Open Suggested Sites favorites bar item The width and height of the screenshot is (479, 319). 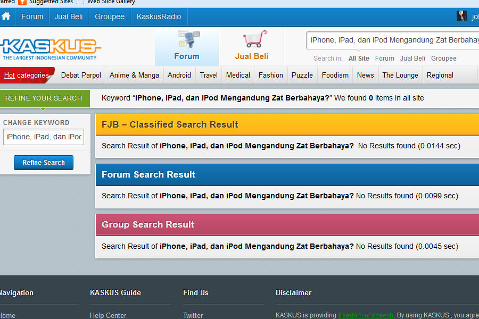coord(46,2)
